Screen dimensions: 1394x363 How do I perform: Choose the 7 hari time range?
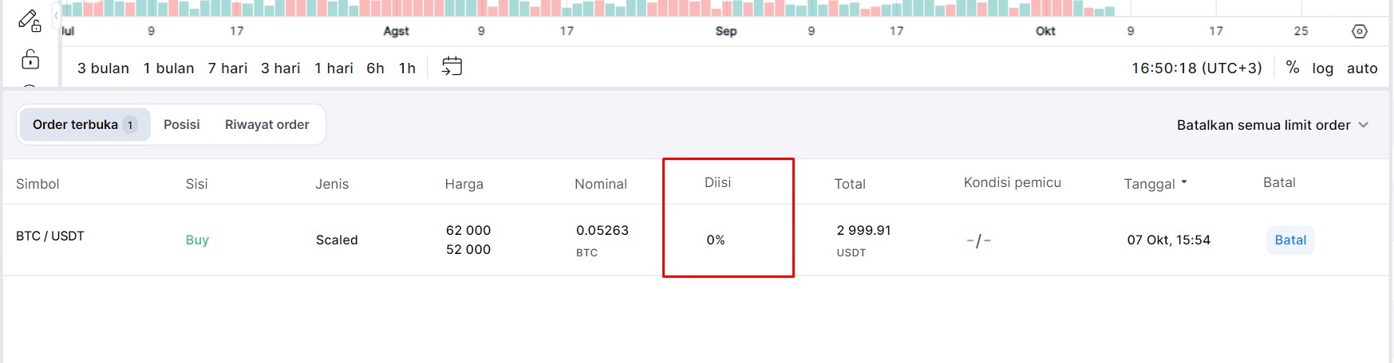[x=227, y=68]
